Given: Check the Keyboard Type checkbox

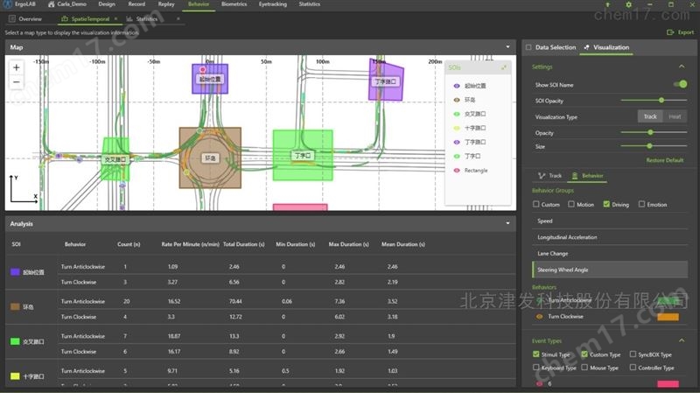Looking at the screenshot, I should coord(535,368).
